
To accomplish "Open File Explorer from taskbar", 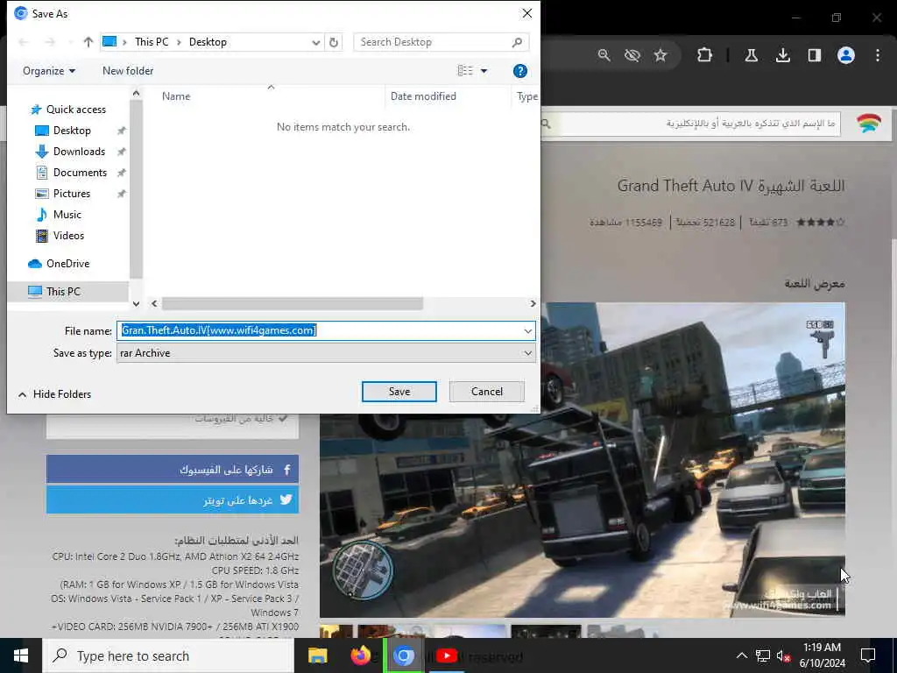I will (317, 655).
